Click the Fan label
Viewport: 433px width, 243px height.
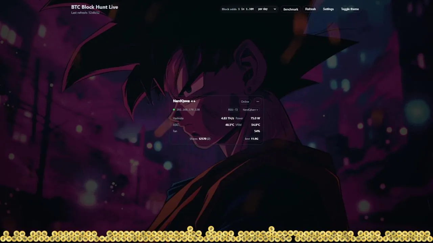tap(175, 131)
